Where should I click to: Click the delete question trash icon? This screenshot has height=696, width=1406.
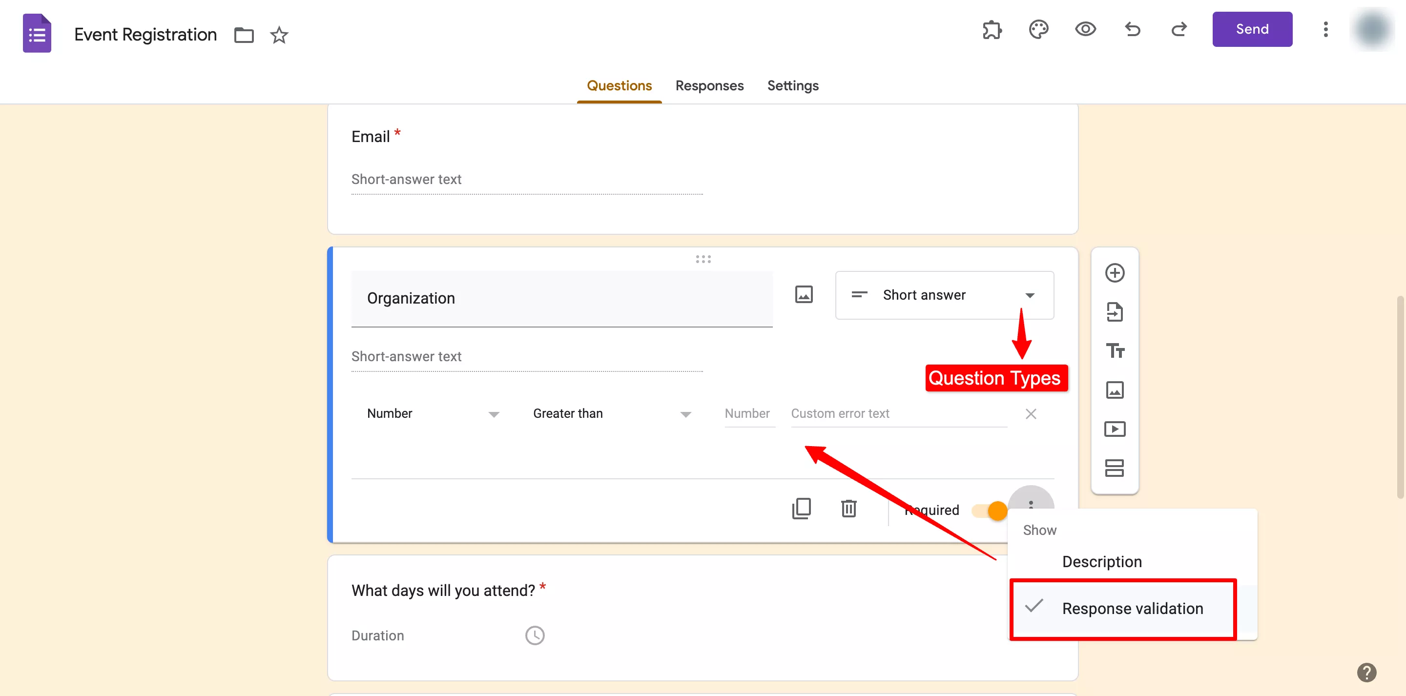tap(848, 508)
